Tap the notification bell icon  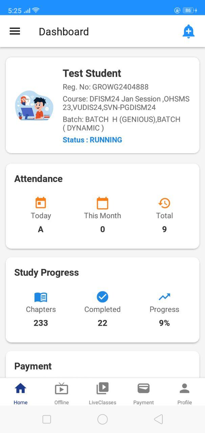pos(188,32)
